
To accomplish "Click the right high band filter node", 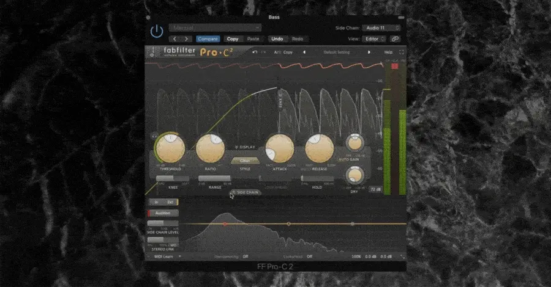I will [x=353, y=223].
